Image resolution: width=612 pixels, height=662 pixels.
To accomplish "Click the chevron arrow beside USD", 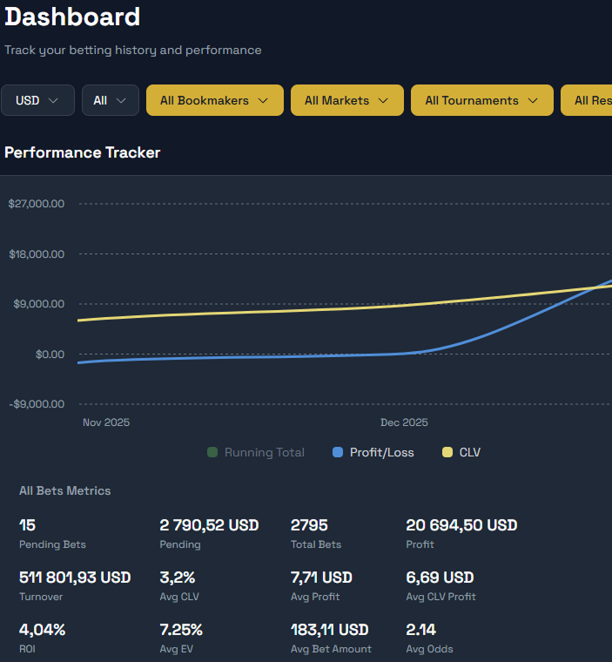I will coord(54,101).
